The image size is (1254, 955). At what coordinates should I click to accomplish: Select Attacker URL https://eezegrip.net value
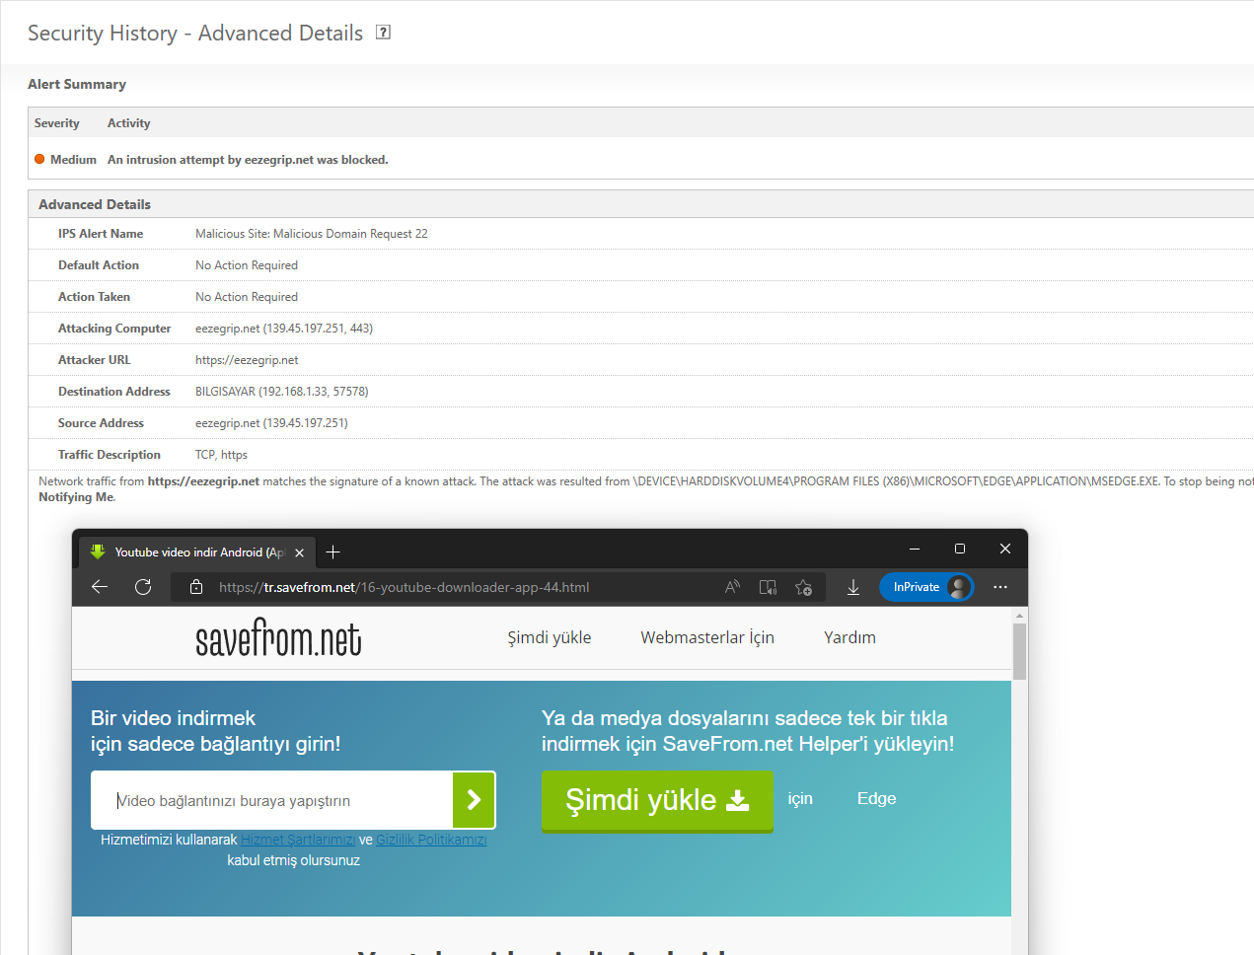pyautogui.click(x=247, y=360)
